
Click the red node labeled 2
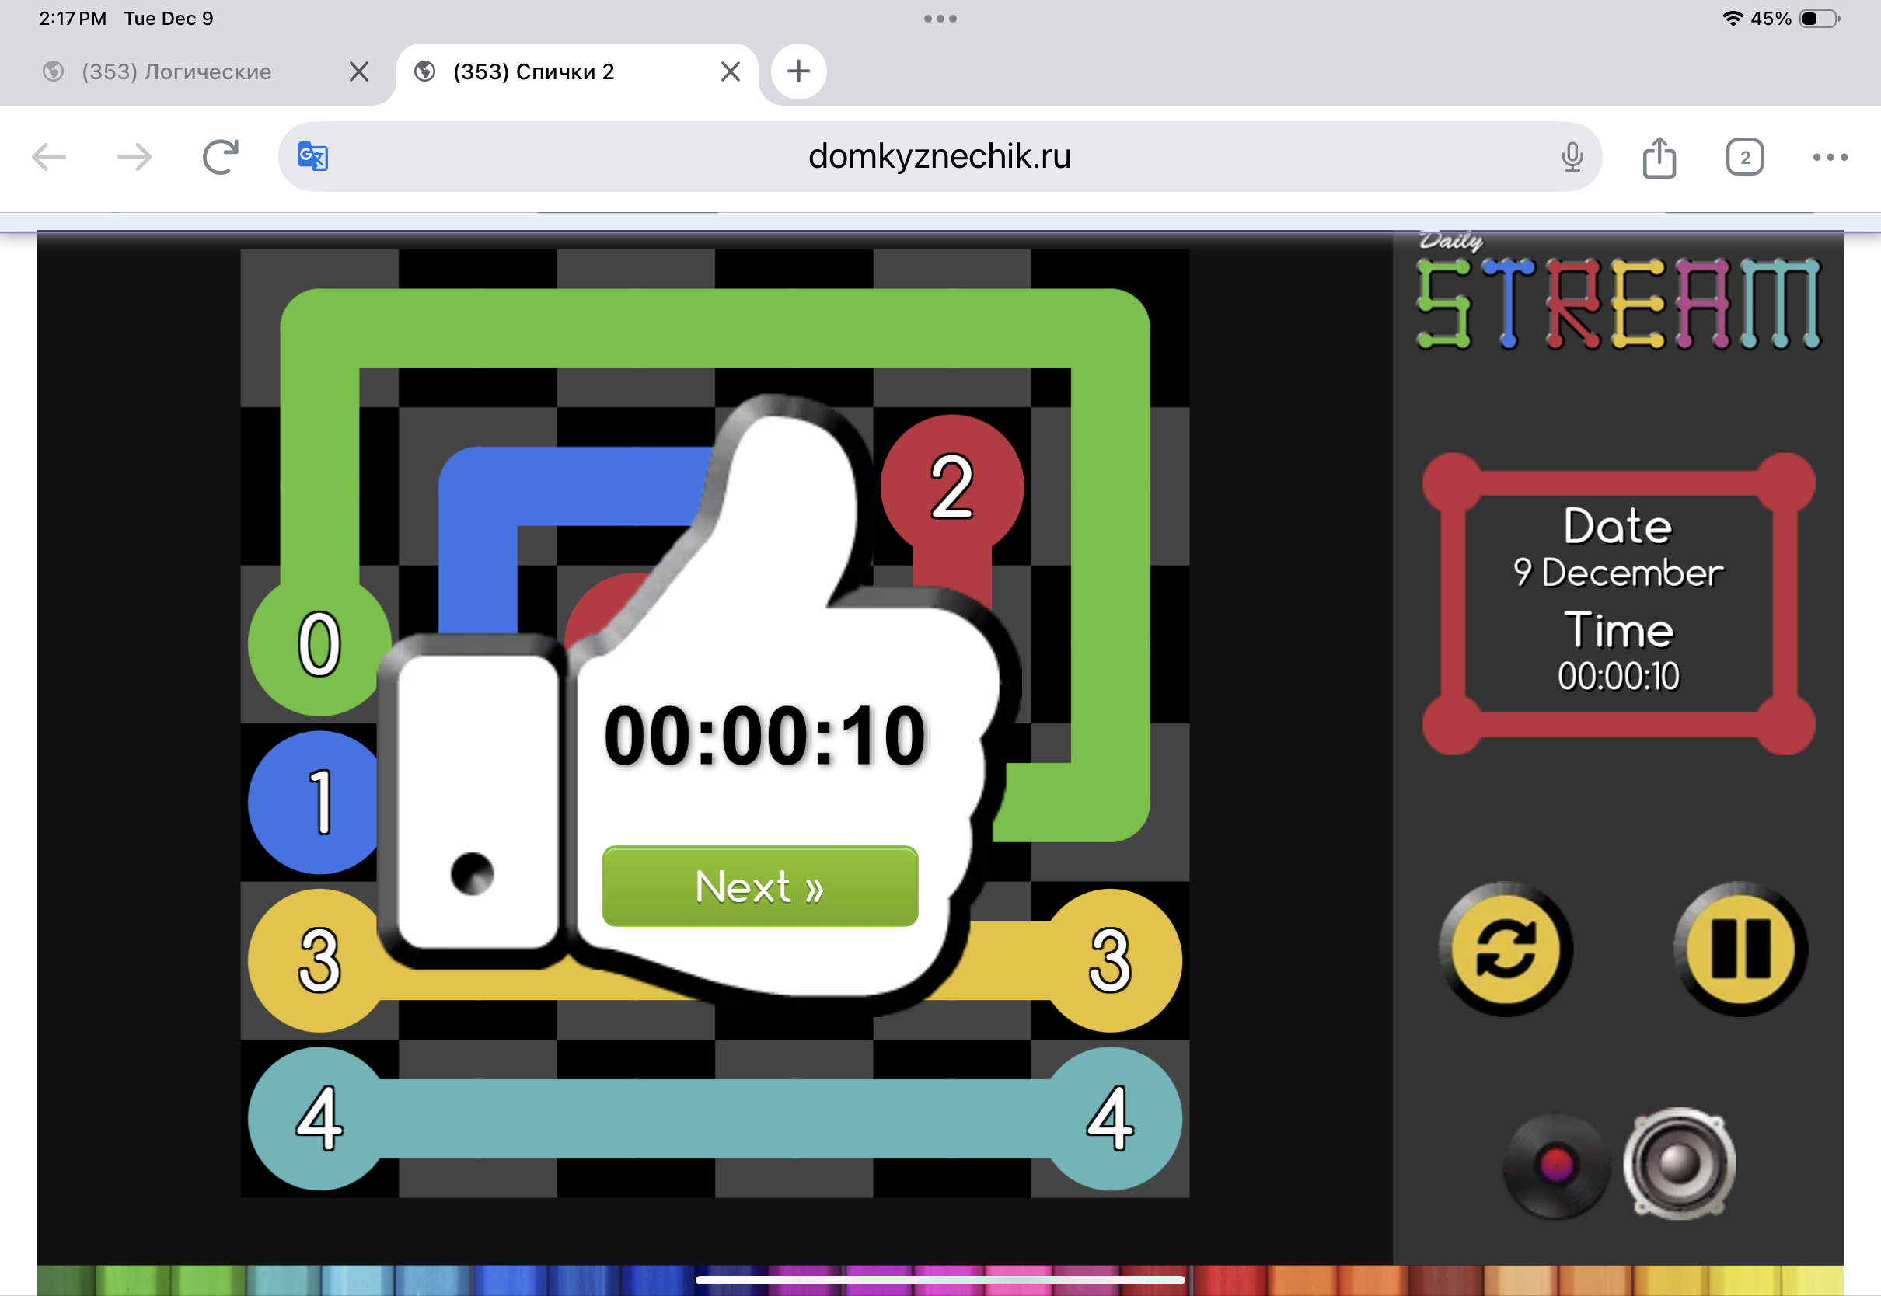pyautogui.click(x=951, y=486)
